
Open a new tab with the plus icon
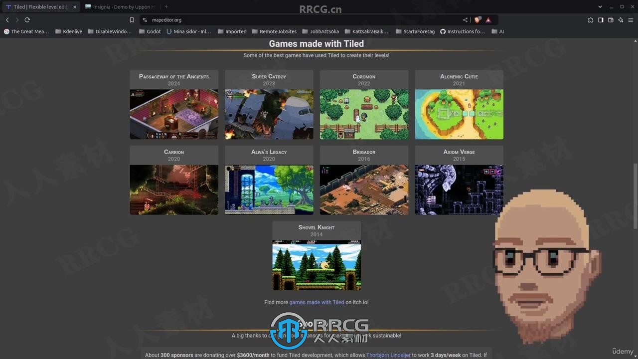click(166, 7)
